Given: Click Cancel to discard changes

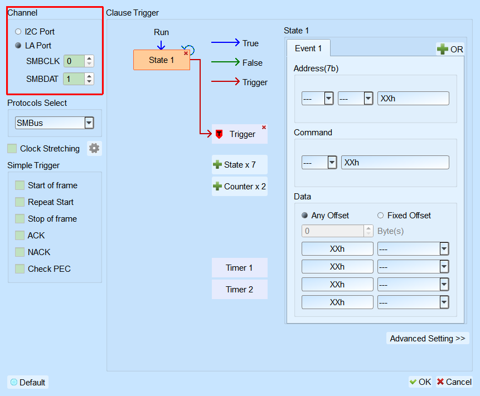Looking at the screenshot, I should pos(454,382).
